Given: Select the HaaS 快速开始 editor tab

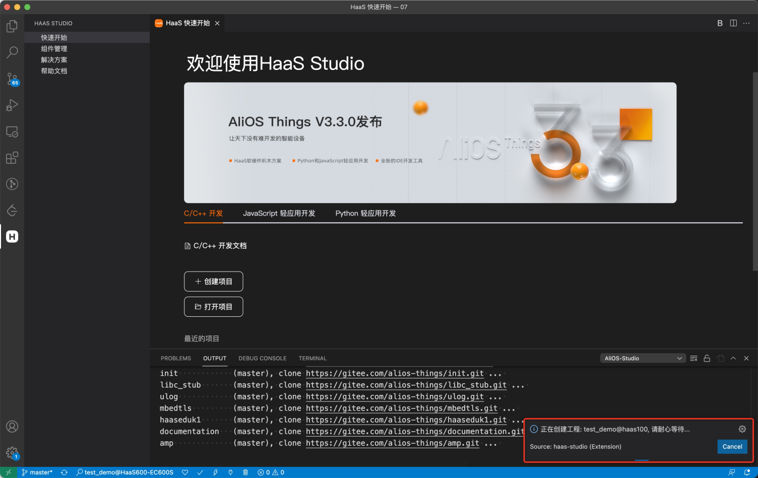Looking at the screenshot, I should pos(187,23).
